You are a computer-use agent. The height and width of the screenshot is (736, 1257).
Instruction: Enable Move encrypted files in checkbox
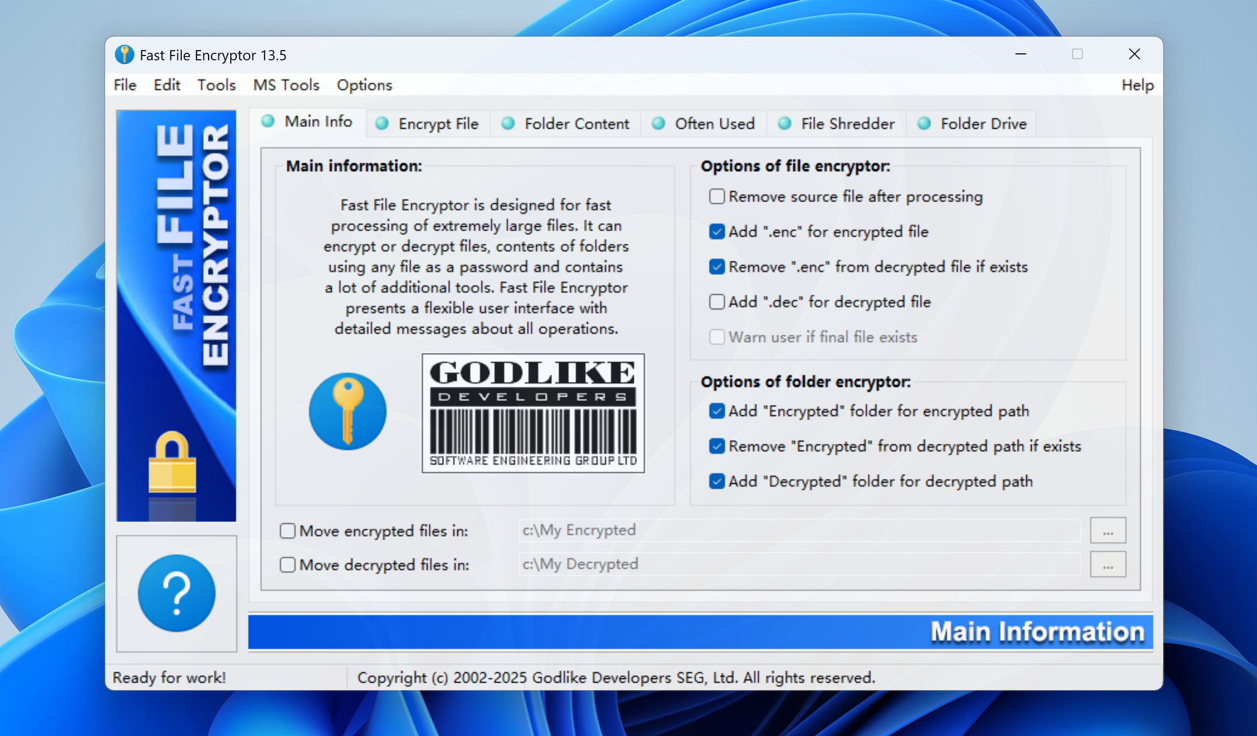287,531
